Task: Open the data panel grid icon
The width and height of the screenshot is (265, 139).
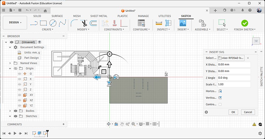Action: [4, 10]
